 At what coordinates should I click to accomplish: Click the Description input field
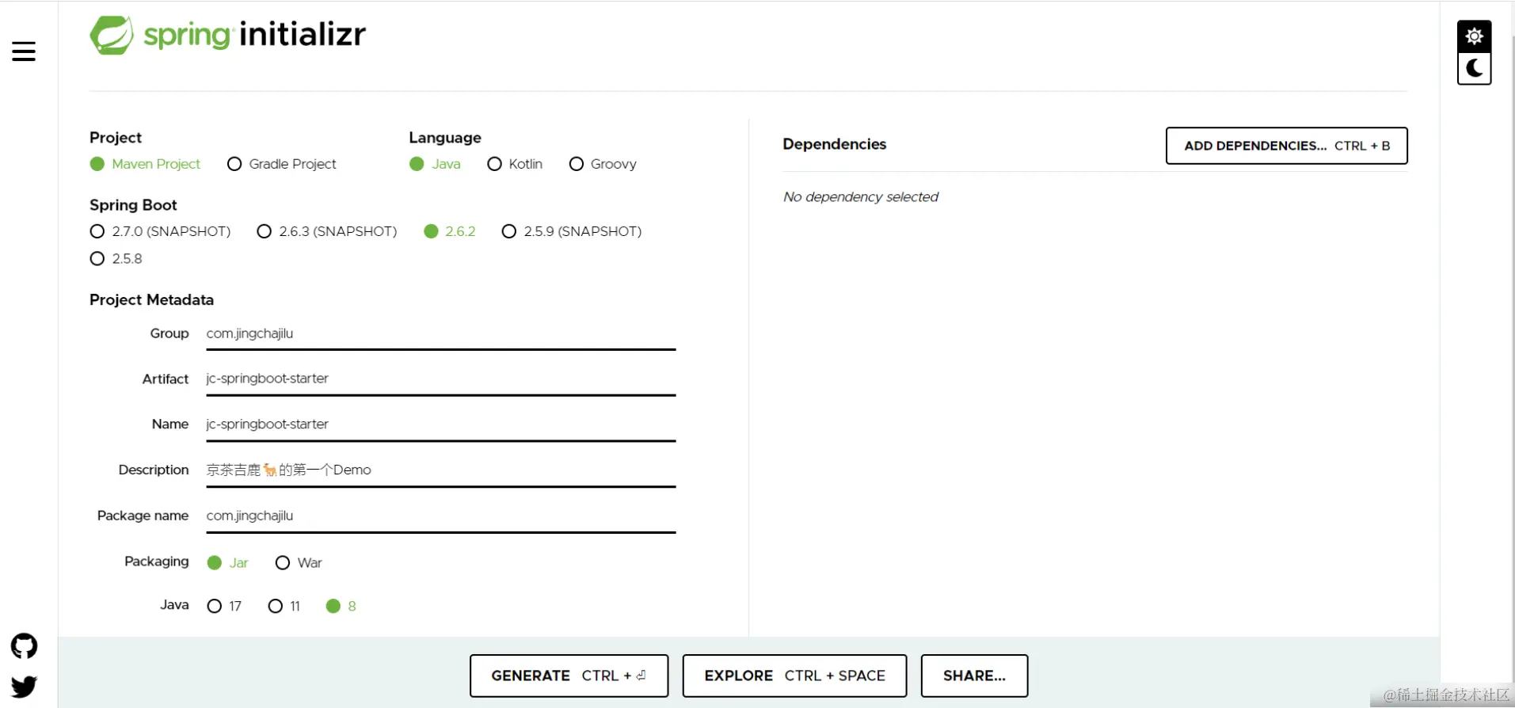coord(440,470)
